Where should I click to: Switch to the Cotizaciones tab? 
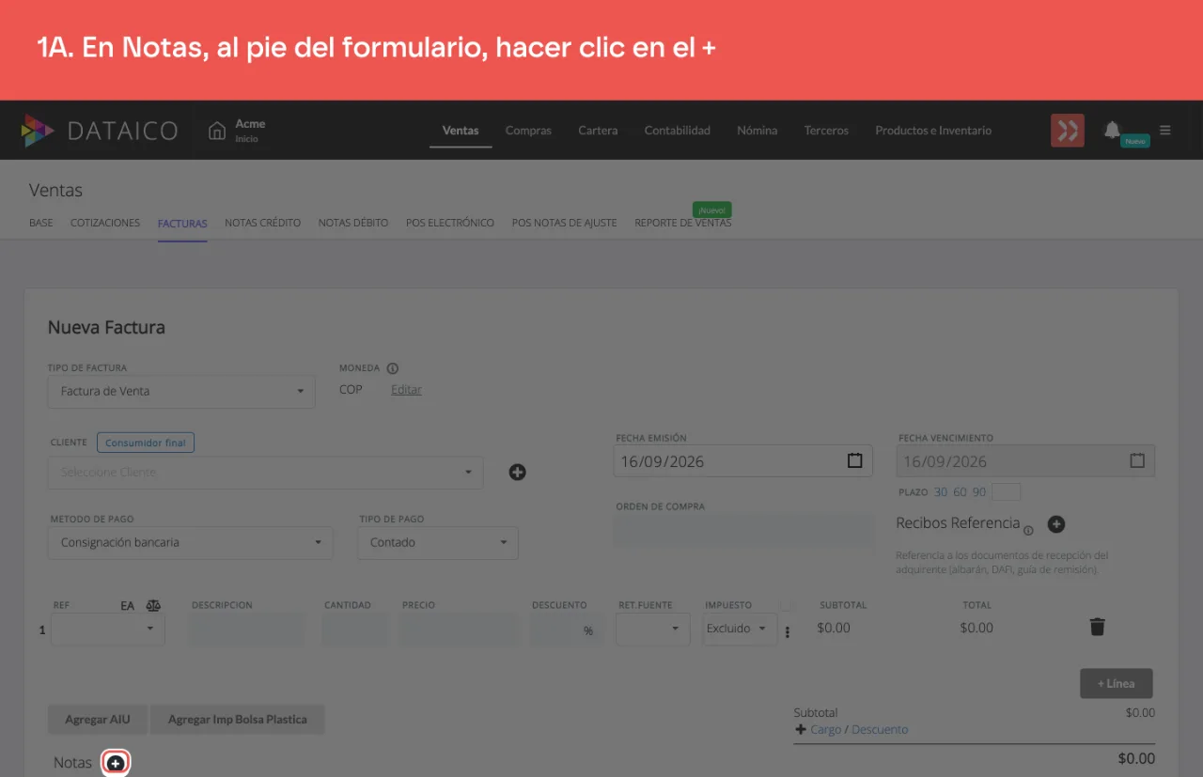(105, 223)
